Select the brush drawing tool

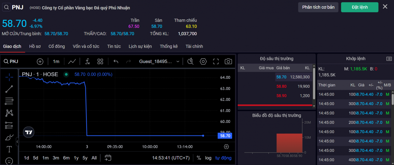(x=9, y=137)
